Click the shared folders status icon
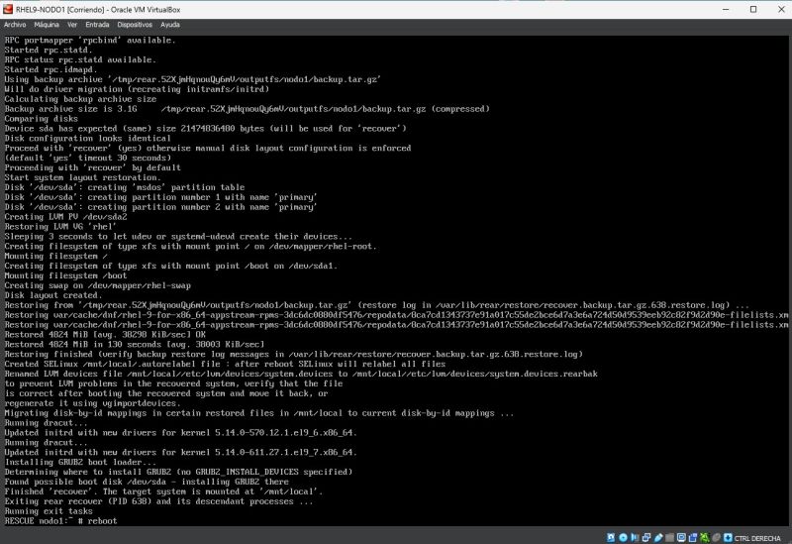 pos(670,537)
